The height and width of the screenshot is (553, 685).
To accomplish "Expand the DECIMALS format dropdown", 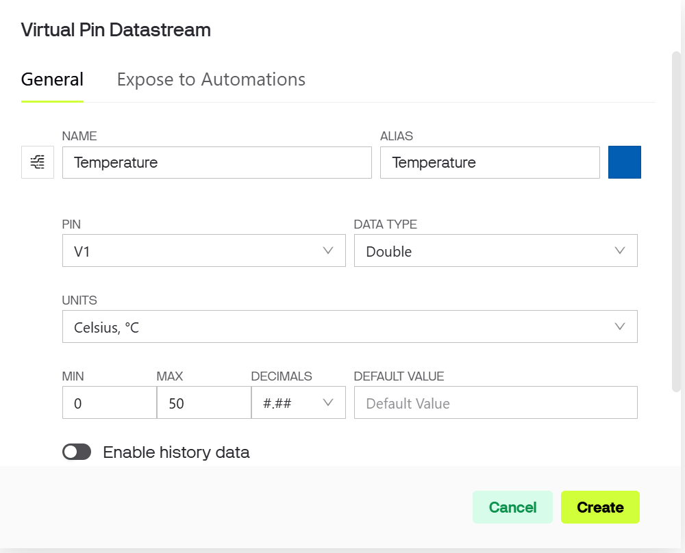I will tap(298, 403).
